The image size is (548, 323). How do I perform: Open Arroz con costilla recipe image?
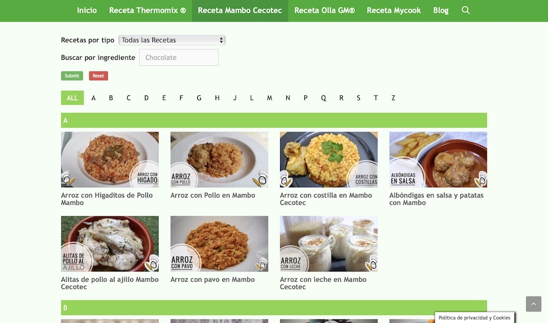pyautogui.click(x=329, y=160)
